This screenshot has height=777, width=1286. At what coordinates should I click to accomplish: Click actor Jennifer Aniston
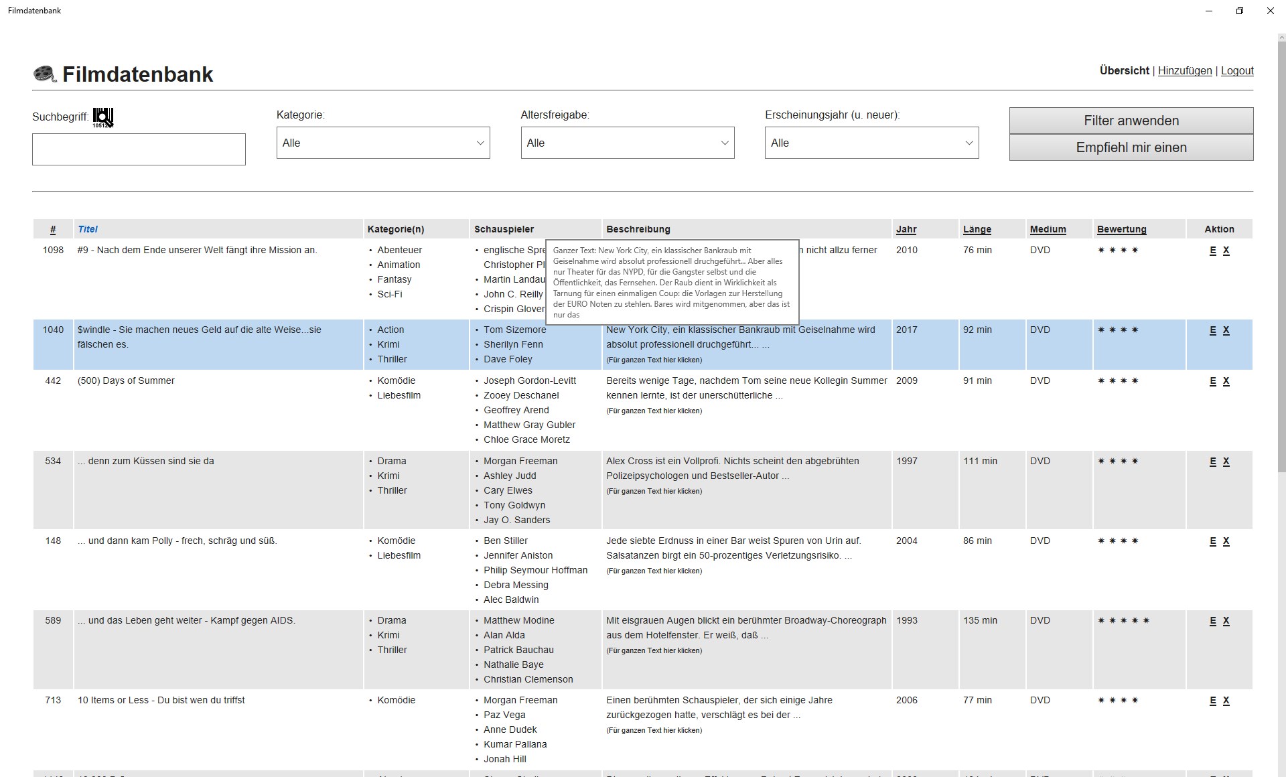[518, 555]
